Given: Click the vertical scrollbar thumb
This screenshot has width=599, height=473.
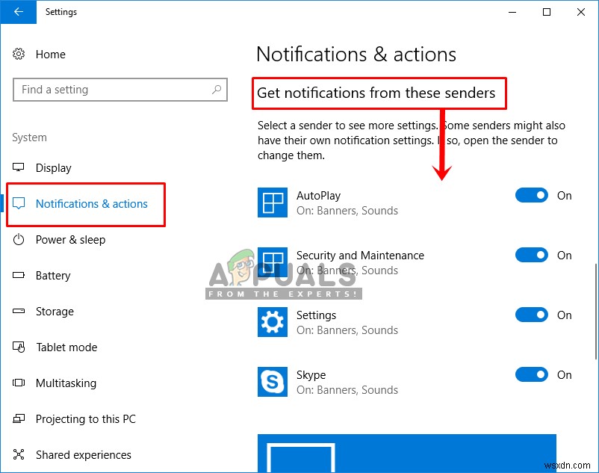Looking at the screenshot, I should (x=596, y=312).
